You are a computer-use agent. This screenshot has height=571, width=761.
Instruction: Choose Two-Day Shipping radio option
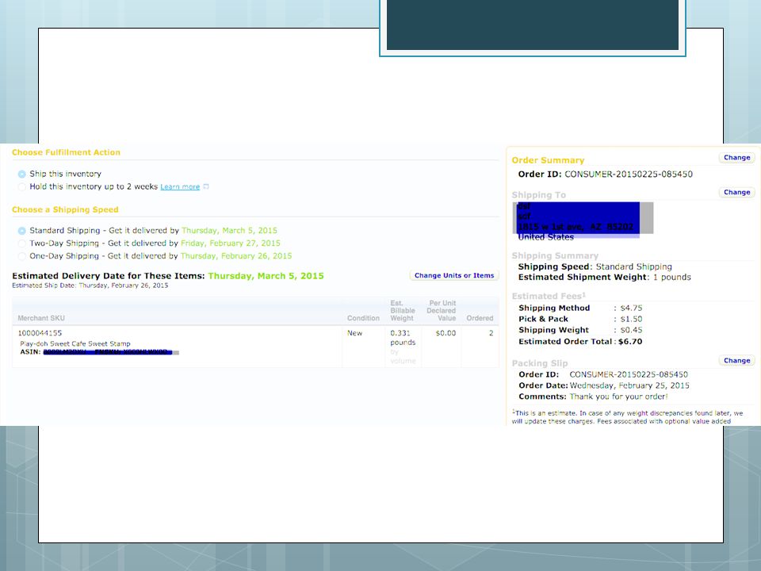pyautogui.click(x=22, y=243)
